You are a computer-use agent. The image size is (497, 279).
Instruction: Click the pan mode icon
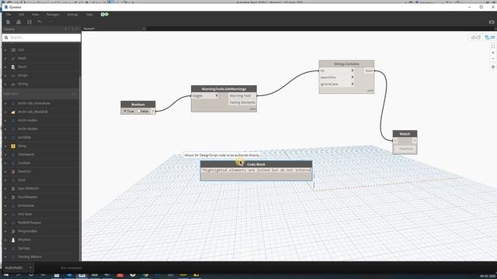(493, 67)
